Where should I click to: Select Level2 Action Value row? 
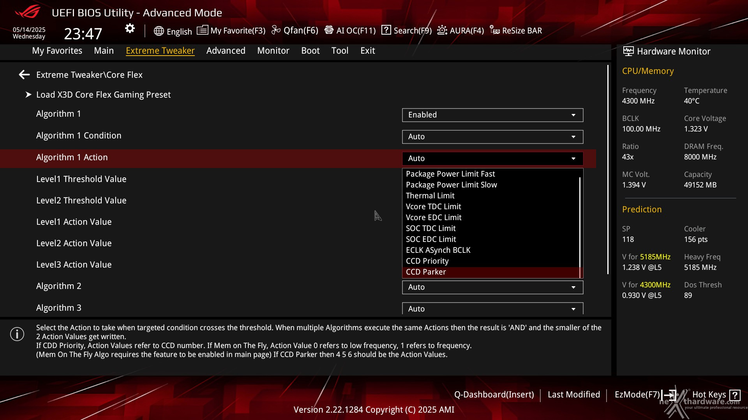[x=298, y=243]
